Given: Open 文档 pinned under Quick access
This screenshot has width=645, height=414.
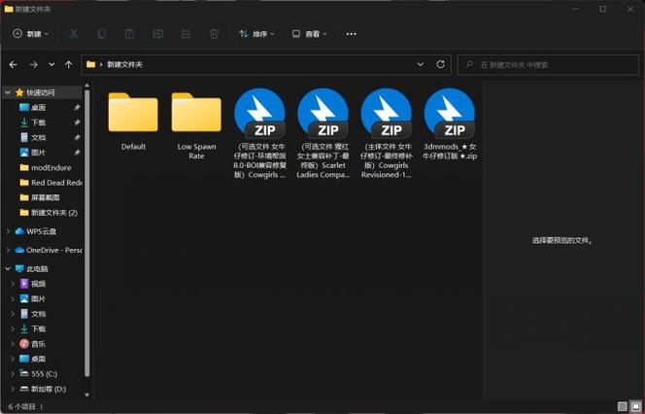Looking at the screenshot, I should click(38, 137).
